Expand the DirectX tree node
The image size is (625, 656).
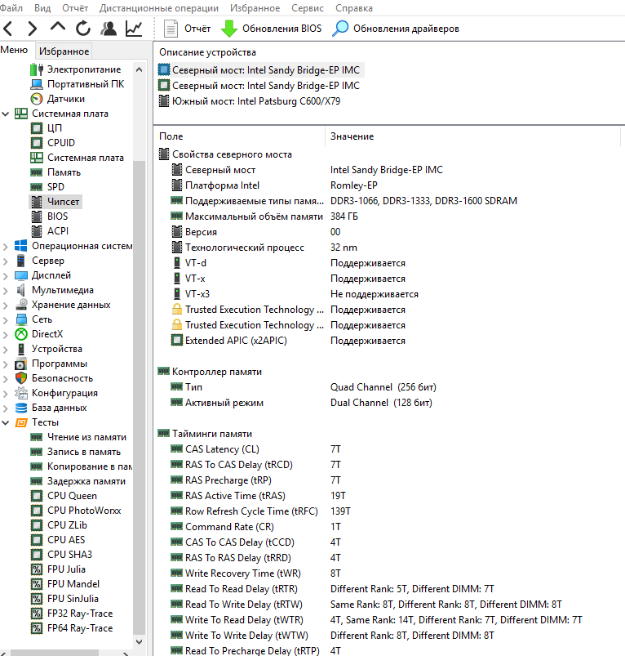[6, 335]
